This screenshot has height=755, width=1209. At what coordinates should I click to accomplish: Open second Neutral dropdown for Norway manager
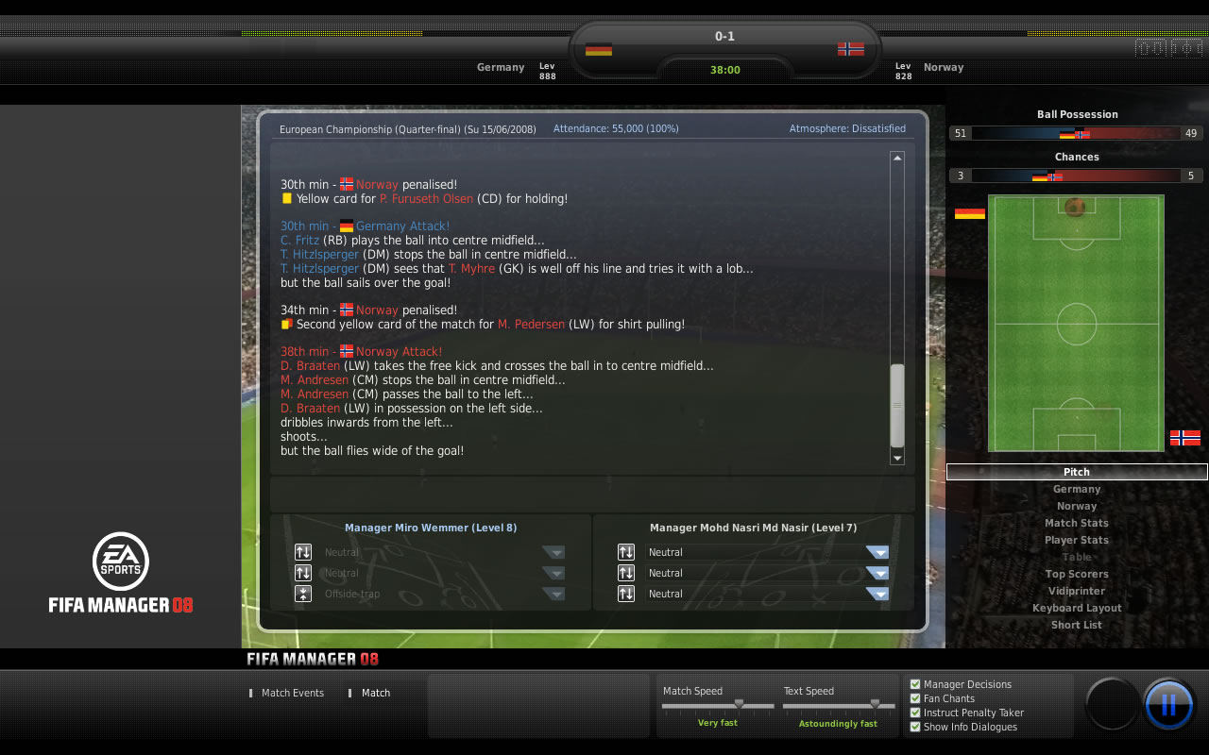(x=877, y=573)
